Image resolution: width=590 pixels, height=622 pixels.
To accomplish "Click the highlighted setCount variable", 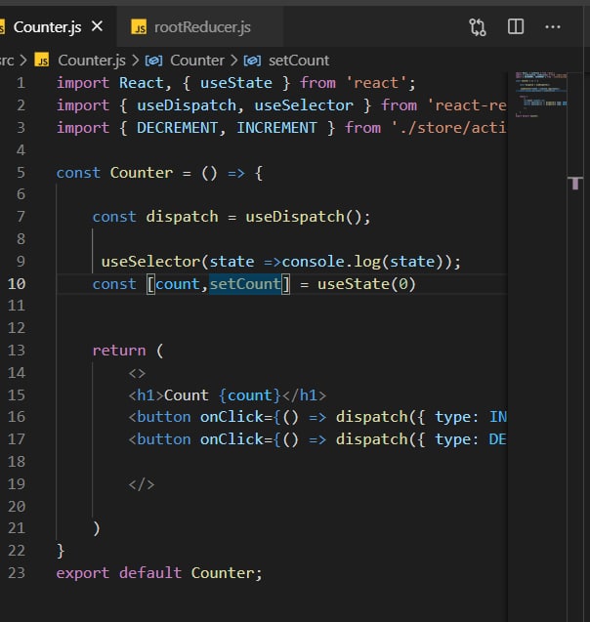I will tap(244, 284).
